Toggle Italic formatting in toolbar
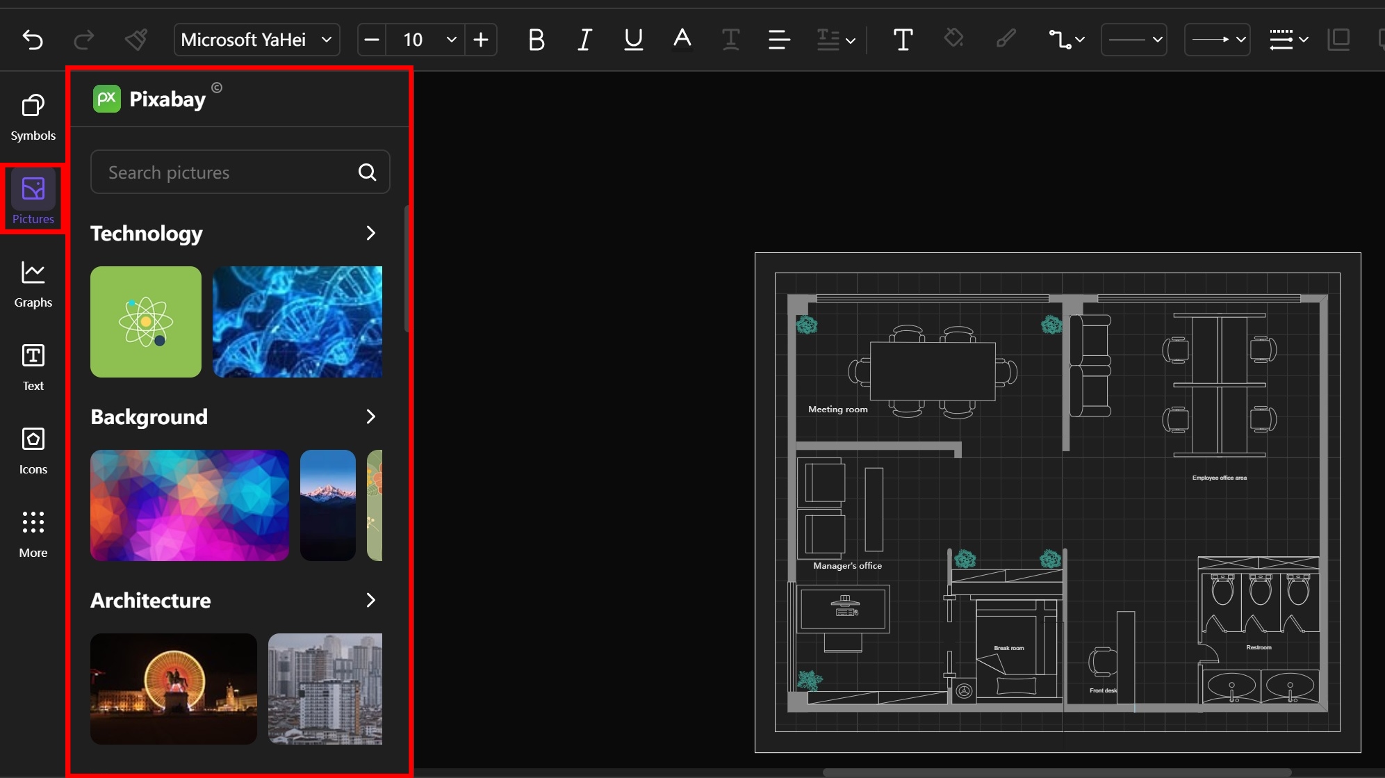This screenshot has height=778, width=1385. tap(584, 38)
